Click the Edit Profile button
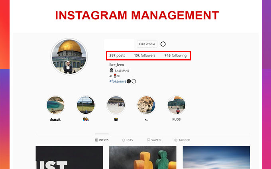271x169 pixels. tap(147, 44)
